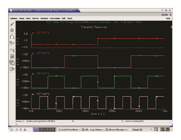Open the Curves menu
This screenshot has width=181, height=140.
click(35, 18)
